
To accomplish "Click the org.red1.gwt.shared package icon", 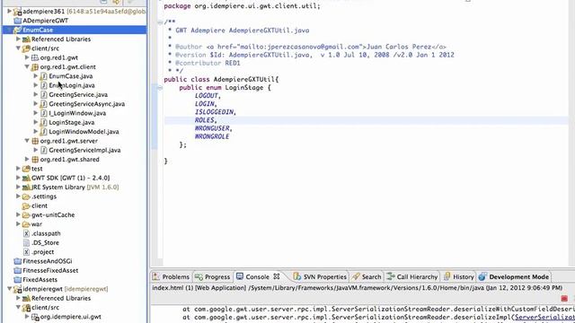I will [x=35, y=160].
